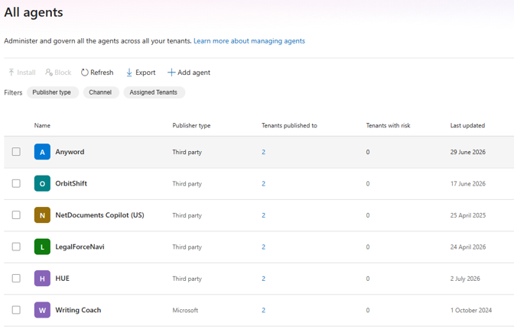This screenshot has height=329, width=514.
Task: Open NetDocuments Copilot (US) agent name
Action: (99, 215)
